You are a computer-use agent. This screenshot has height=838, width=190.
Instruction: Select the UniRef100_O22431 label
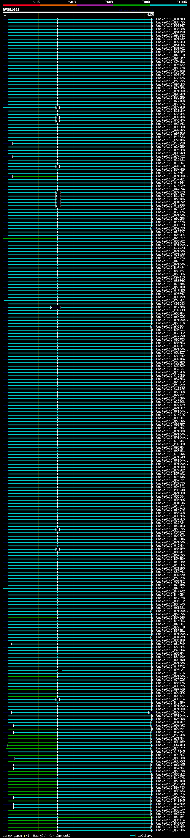click(170, 160)
